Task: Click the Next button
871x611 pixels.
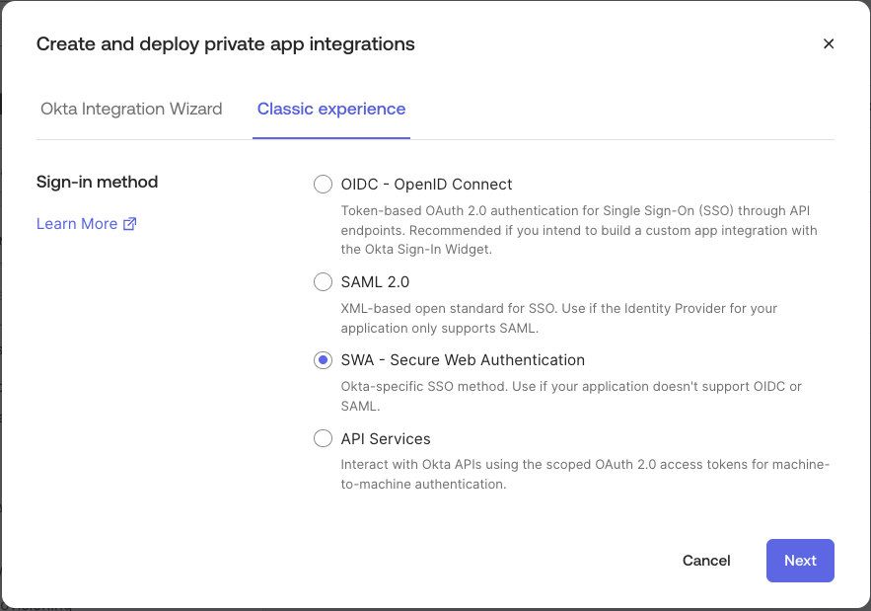Action: pyautogui.click(x=800, y=561)
